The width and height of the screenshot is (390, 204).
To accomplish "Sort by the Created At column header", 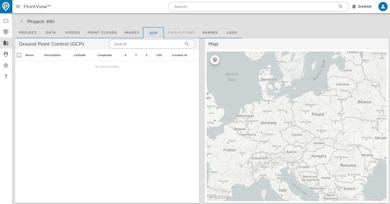I will click(179, 55).
